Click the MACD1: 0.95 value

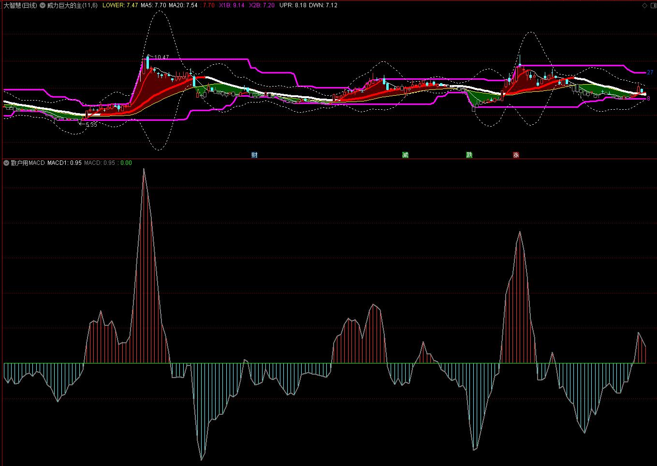(64, 163)
